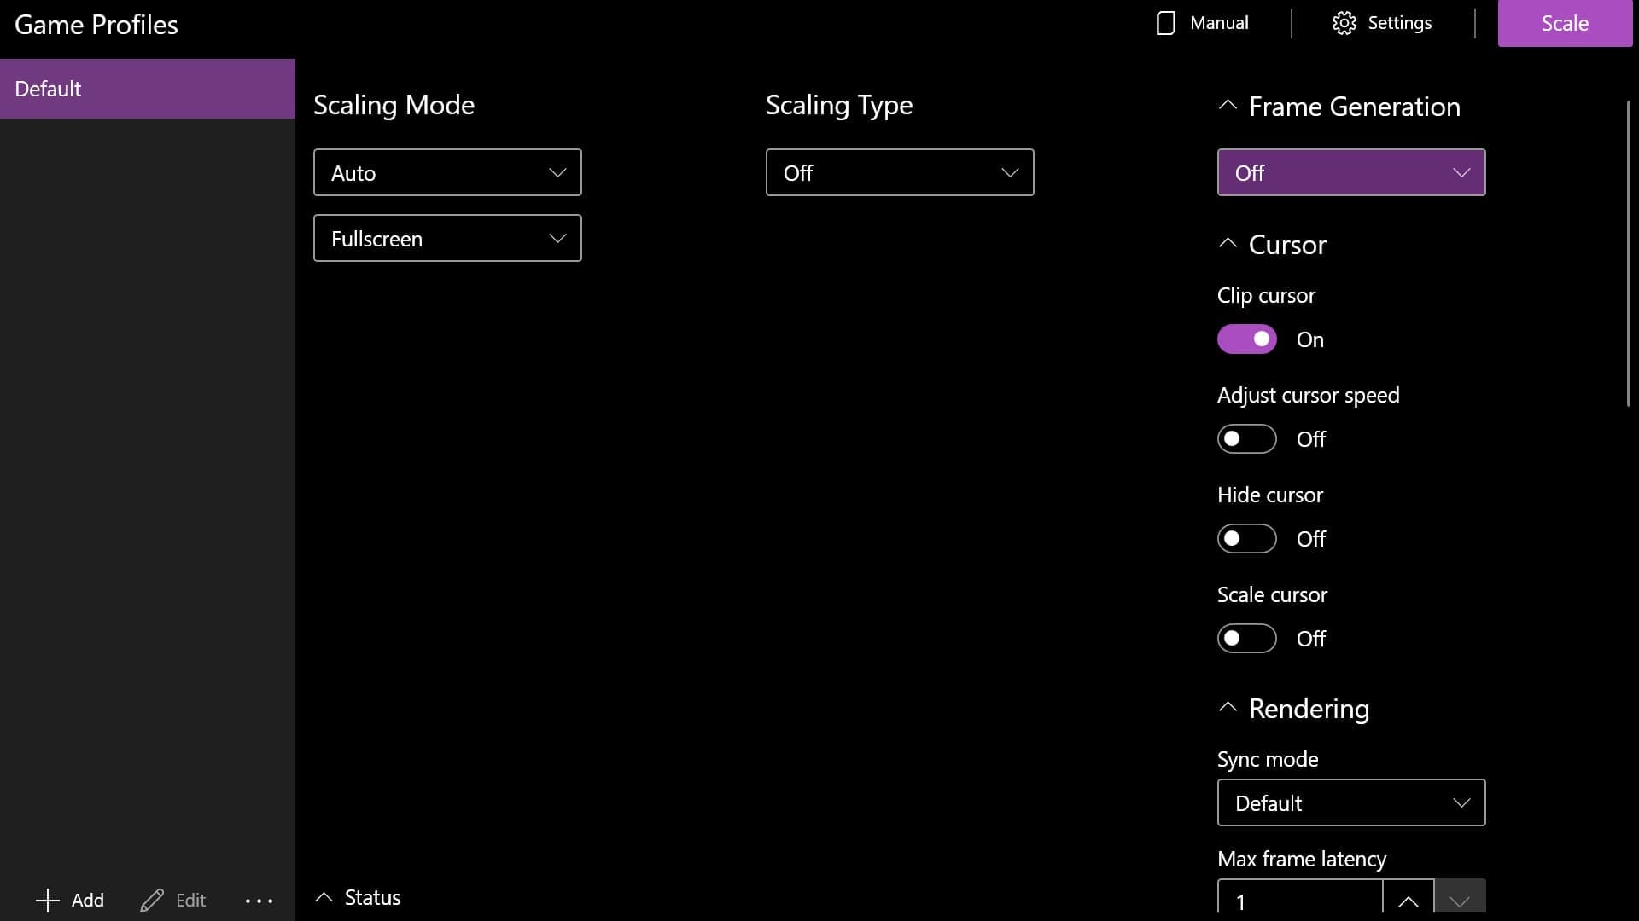Click the Max frame latency input field

pos(1298,901)
